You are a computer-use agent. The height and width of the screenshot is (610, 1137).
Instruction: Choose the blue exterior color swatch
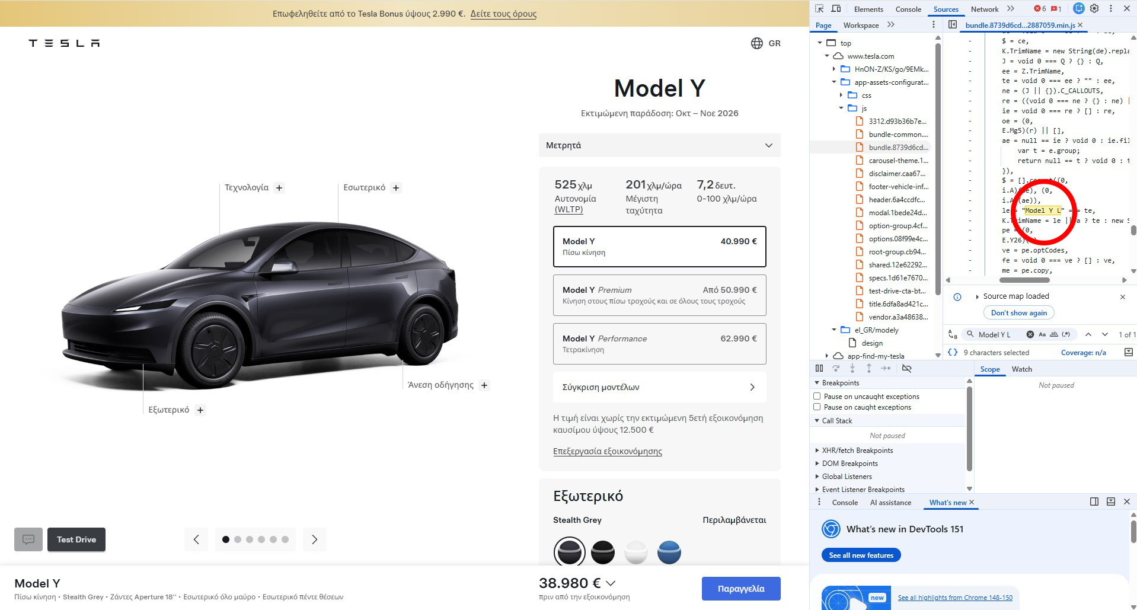point(669,552)
